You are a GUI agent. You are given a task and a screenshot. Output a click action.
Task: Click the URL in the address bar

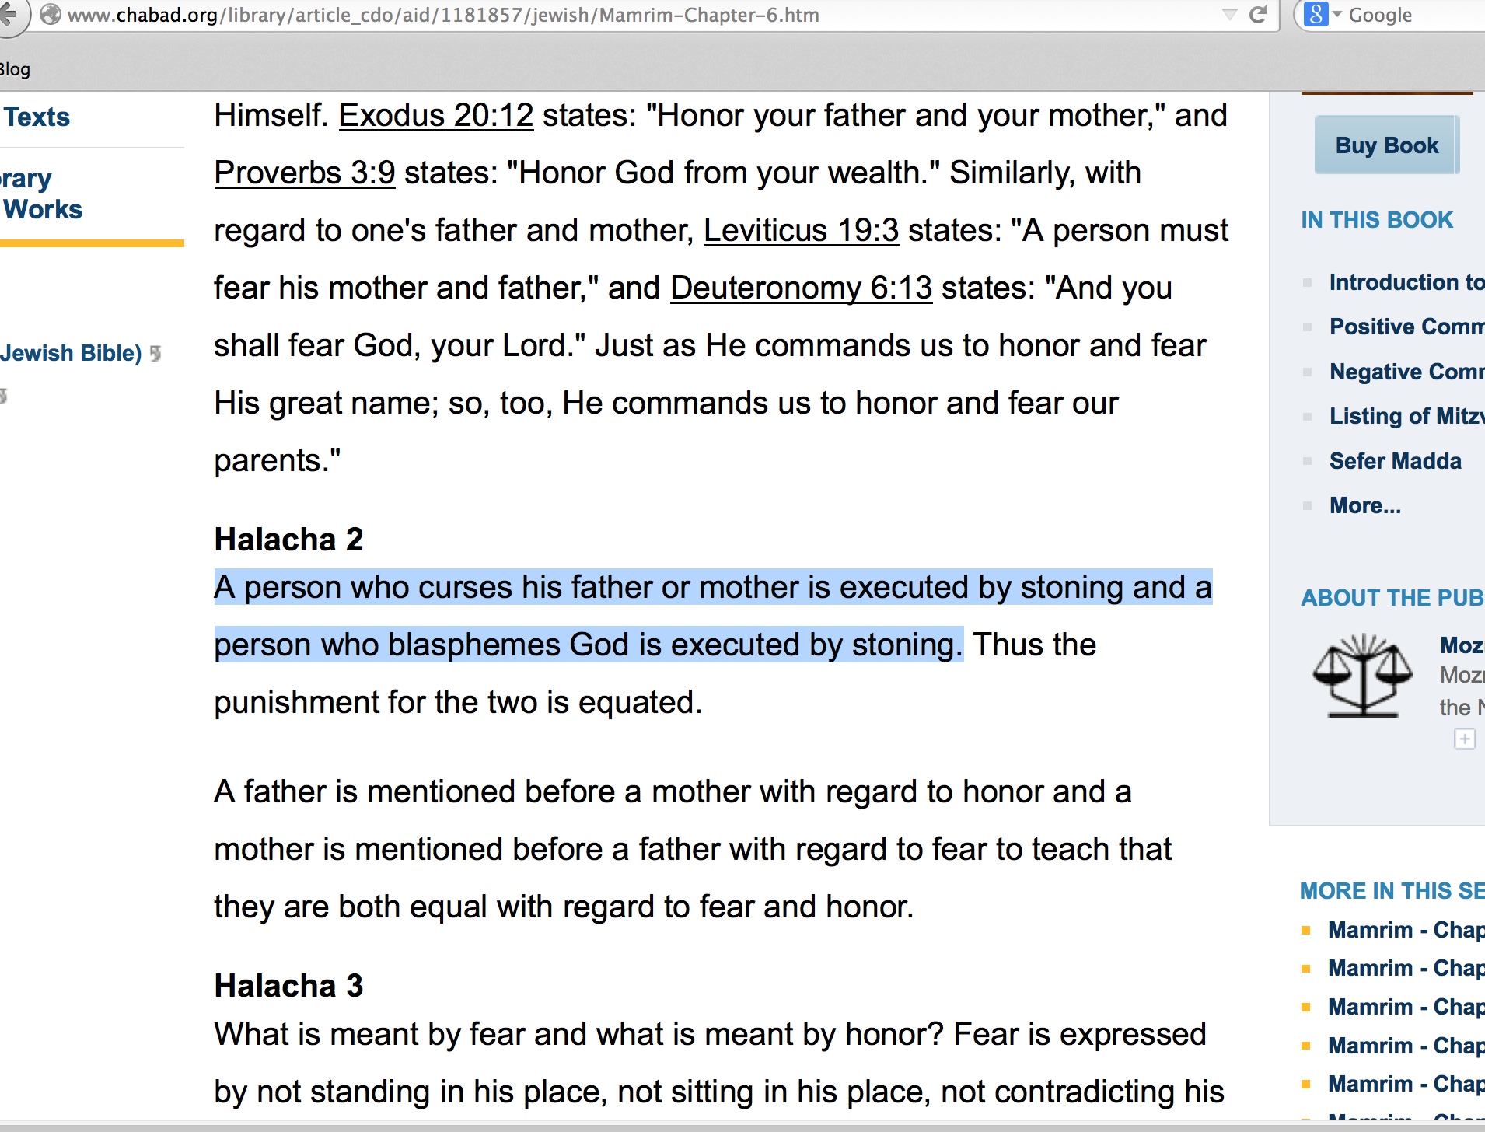tap(443, 15)
